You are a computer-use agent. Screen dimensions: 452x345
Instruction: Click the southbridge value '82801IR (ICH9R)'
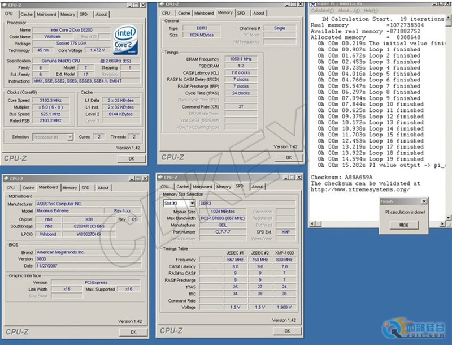(x=89, y=226)
